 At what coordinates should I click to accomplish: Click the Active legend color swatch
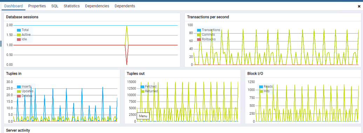(x=19, y=35)
